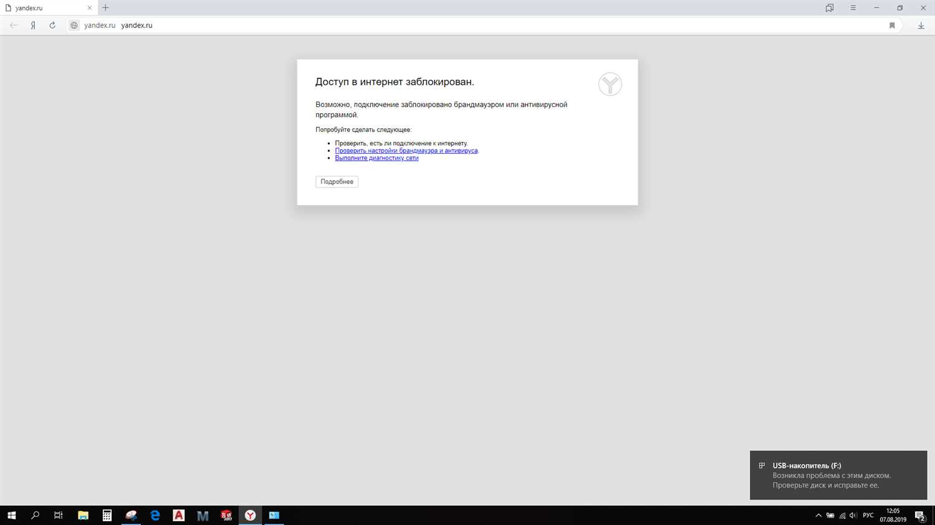935x525 pixels.
Task: Open the tab collections icon in title bar
Action: pyautogui.click(x=830, y=8)
